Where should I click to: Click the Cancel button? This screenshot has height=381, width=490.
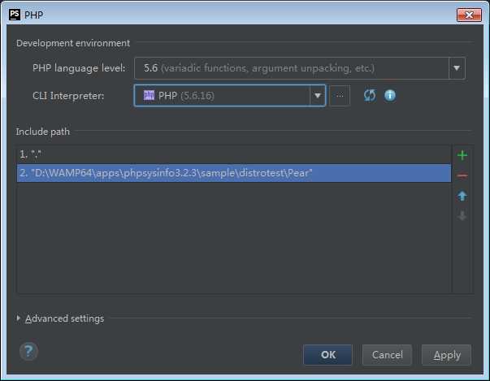pyautogui.click(x=387, y=355)
